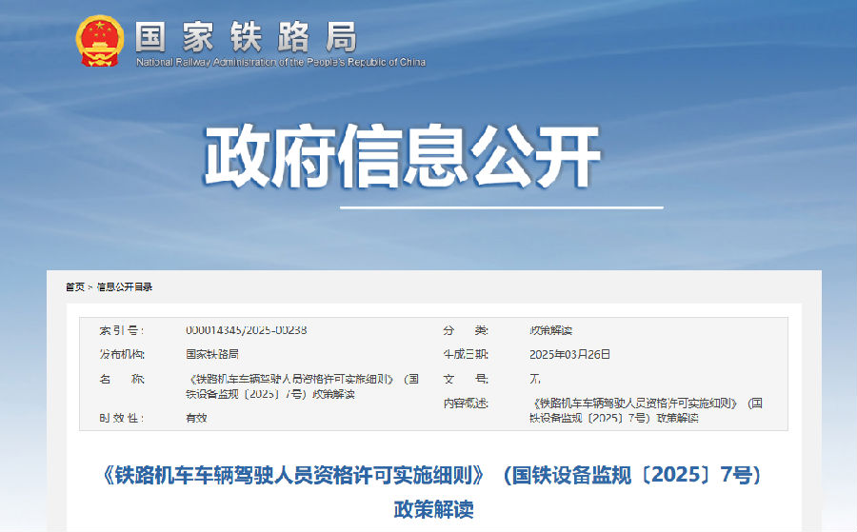Click the index number 000014345/2025-00238
Screen dimensions: 857x532
[246, 330]
